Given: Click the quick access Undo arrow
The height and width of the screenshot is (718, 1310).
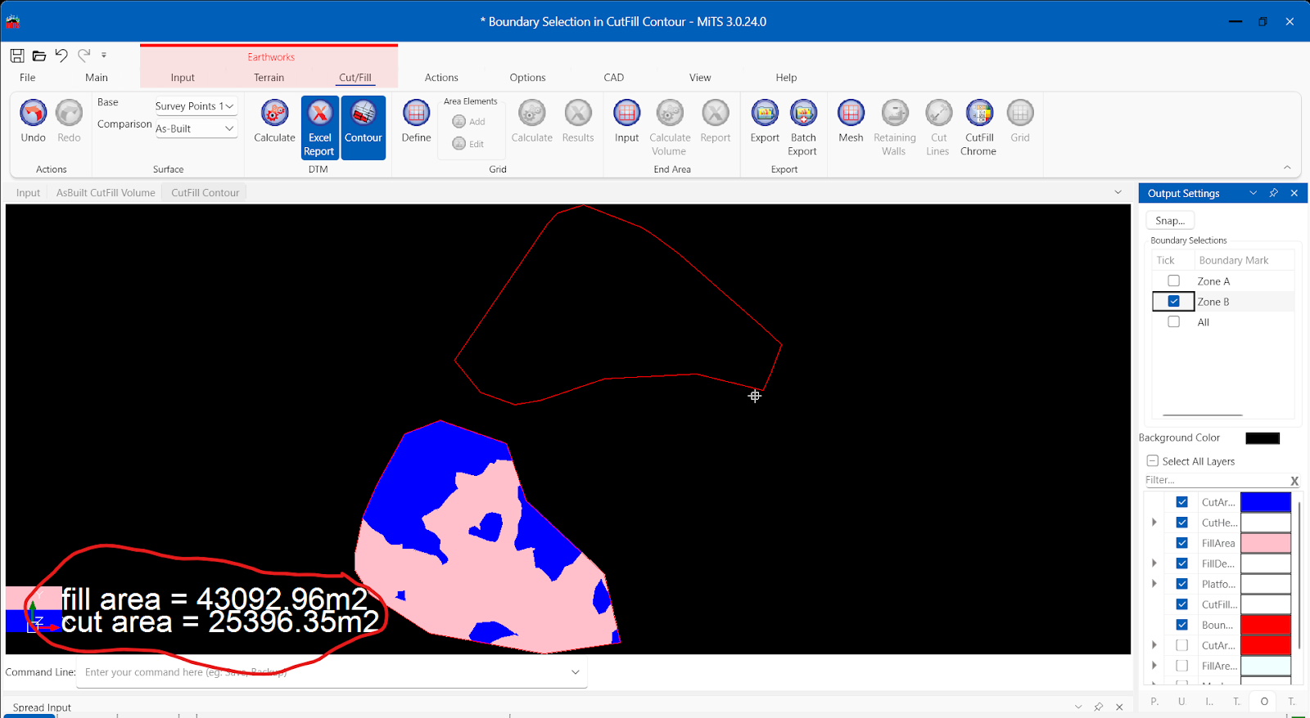Looking at the screenshot, I should pyautogui.click(x=61, y=55).
